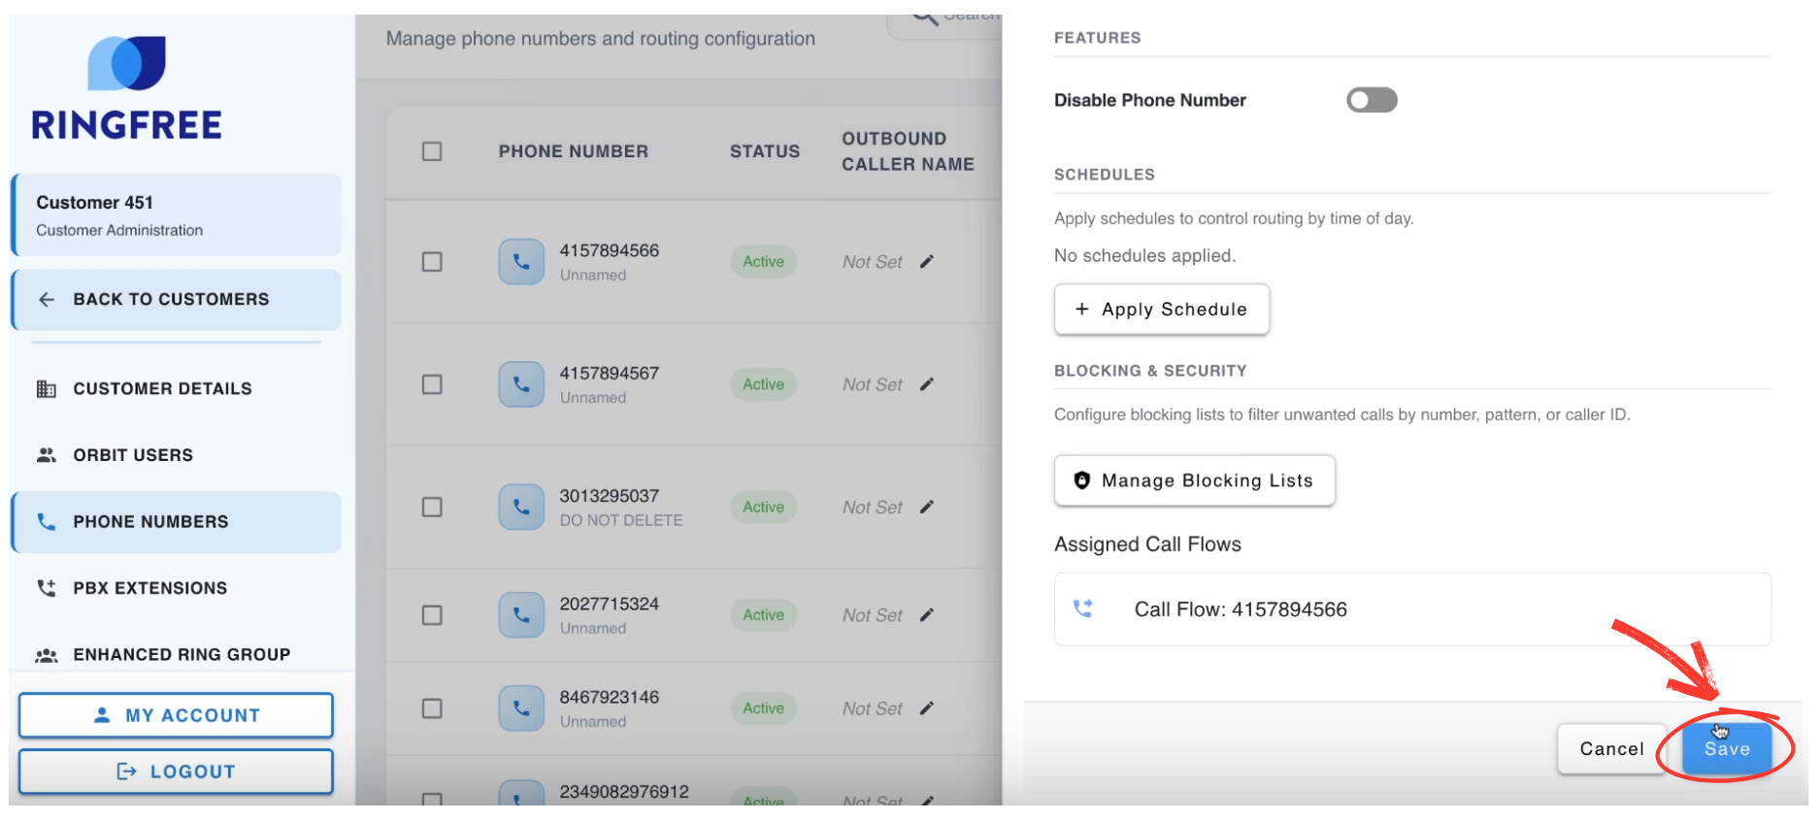Open the Orbit Users page

click(133, 455)
